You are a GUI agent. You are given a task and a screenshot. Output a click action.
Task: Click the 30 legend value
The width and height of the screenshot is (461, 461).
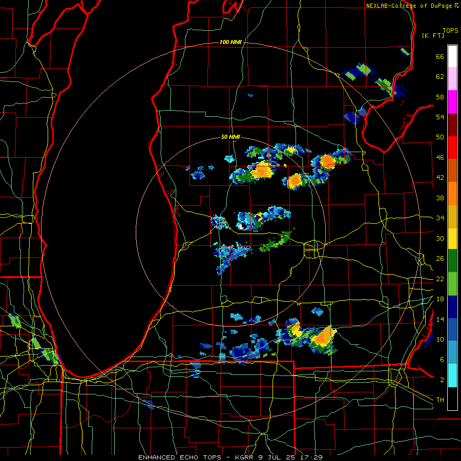tap(440, 238)
